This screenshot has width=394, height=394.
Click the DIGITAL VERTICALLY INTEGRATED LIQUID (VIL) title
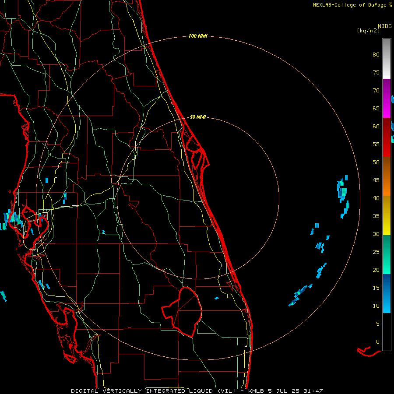[154, 391]
